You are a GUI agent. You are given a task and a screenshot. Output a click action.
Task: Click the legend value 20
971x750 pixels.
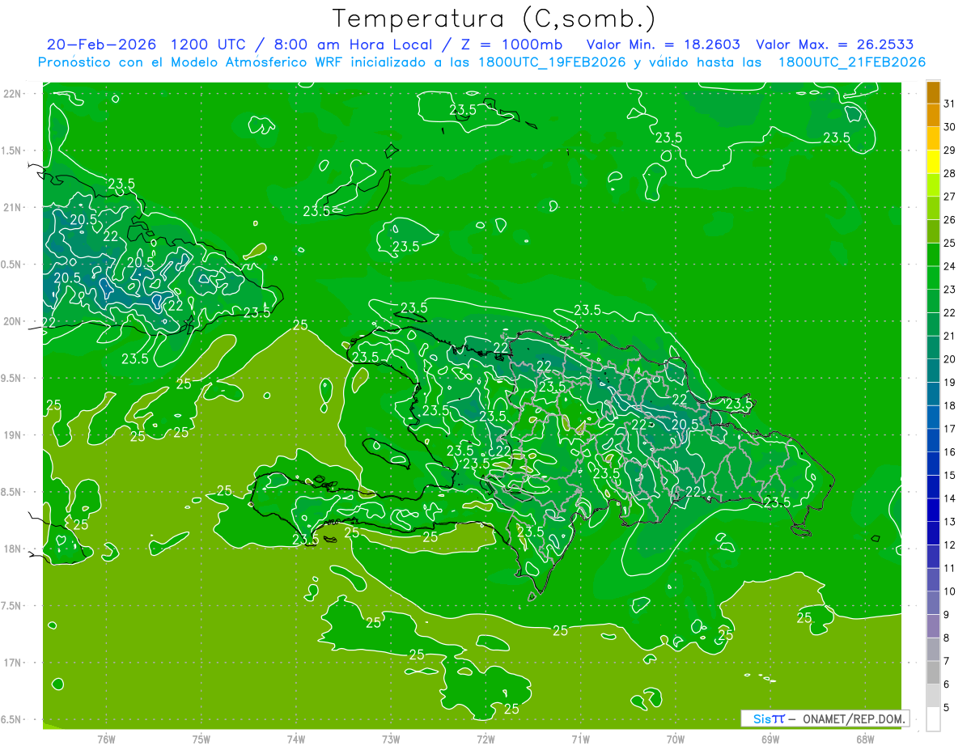point(950,359)
